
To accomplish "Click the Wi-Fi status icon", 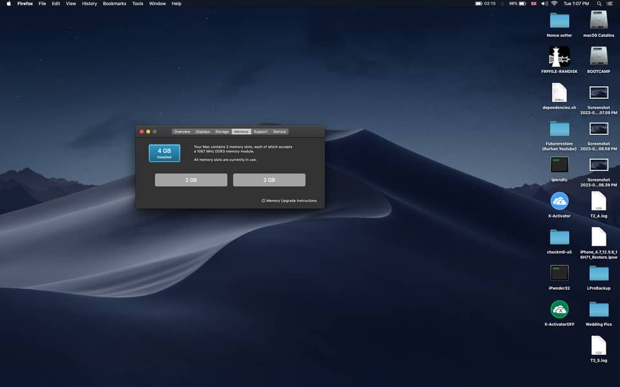I will (x=554, y=4).
